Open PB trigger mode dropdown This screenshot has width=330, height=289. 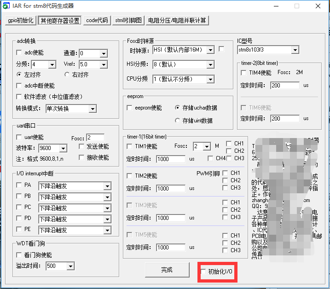[107, 197]
